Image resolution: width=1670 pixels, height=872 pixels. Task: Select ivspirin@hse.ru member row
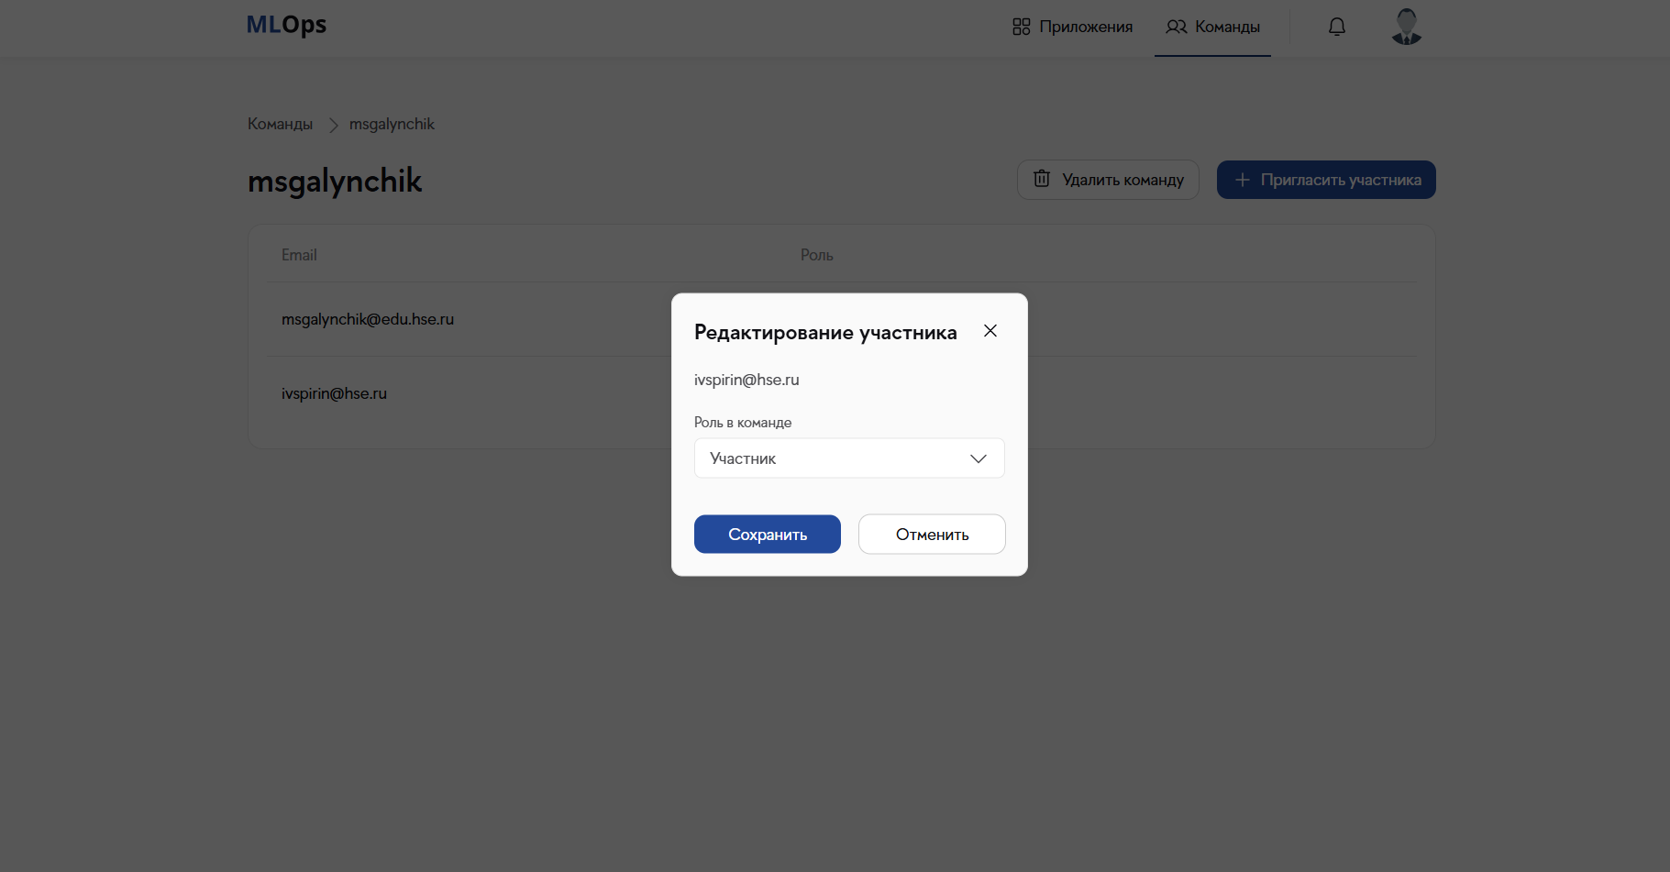(334, 393)
